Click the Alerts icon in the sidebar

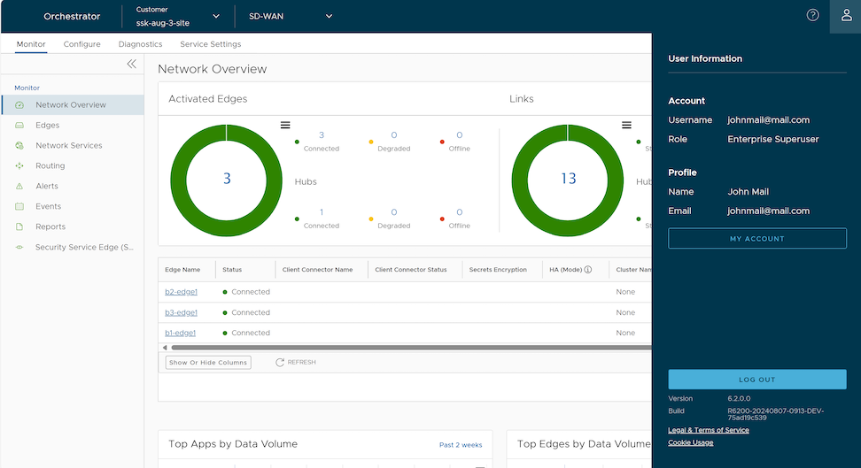(19, 187)
